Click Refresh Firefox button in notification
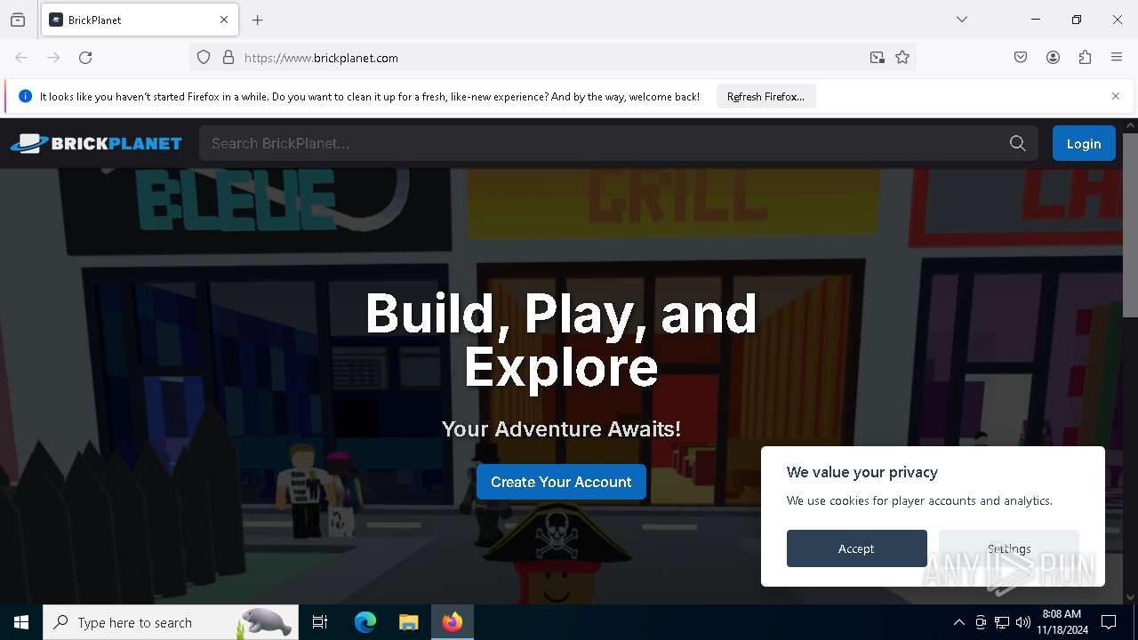1138x640 pixels. click(x=765, y=96)
